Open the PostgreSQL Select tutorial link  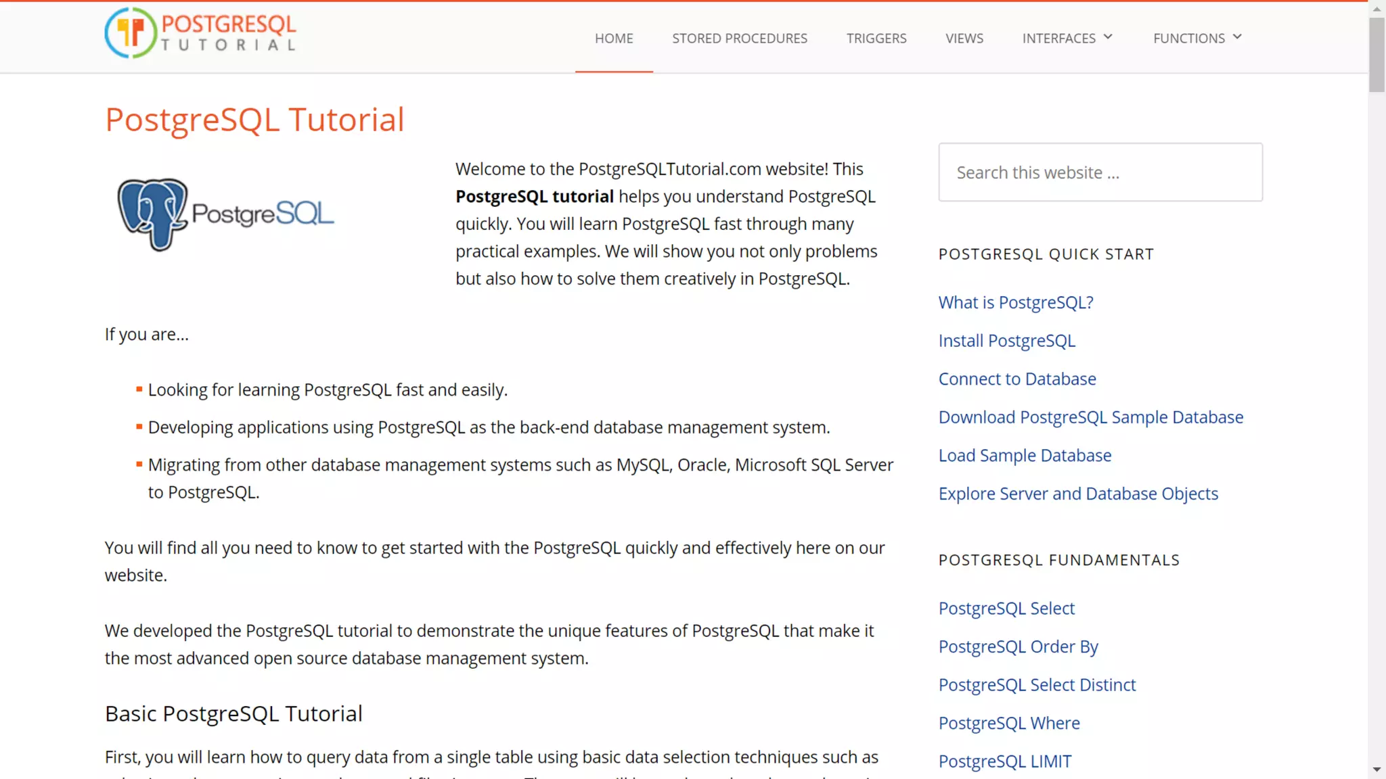[1006, 608]
